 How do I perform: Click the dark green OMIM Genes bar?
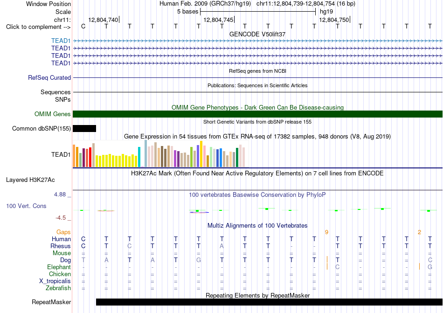[257, 114]
